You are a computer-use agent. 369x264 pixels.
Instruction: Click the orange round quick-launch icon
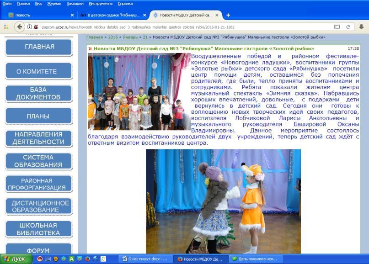[x=56, y=259]
